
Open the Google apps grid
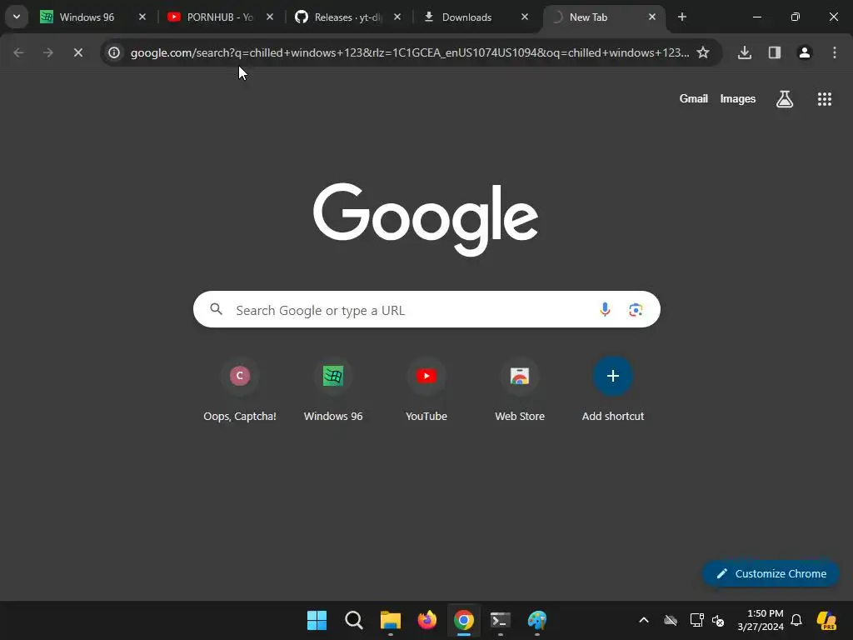point(824,99)
